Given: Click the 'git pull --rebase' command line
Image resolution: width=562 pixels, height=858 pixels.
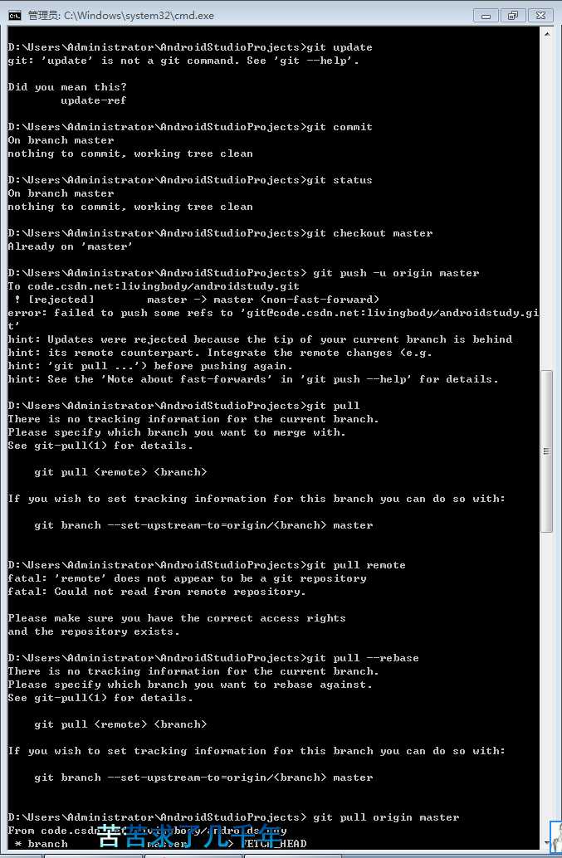Looking at the screenshot, I should [x=213, y=658].
